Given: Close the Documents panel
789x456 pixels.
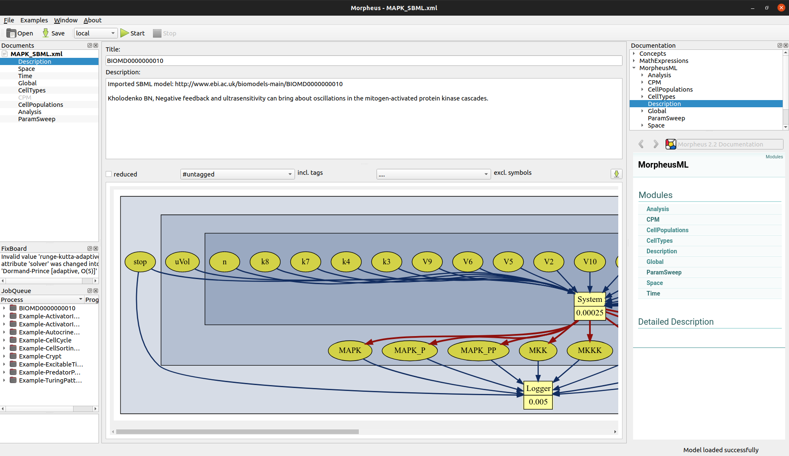Looking at the screenshot, I should 96,46.
